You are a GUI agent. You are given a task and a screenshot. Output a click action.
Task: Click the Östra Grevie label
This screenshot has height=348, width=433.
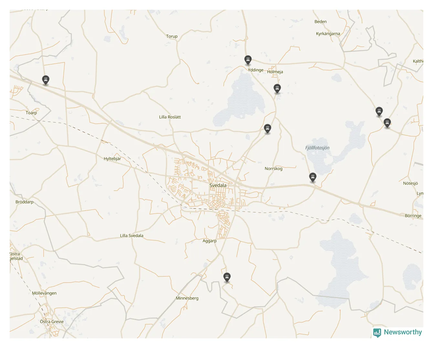(x=52, y=322)
